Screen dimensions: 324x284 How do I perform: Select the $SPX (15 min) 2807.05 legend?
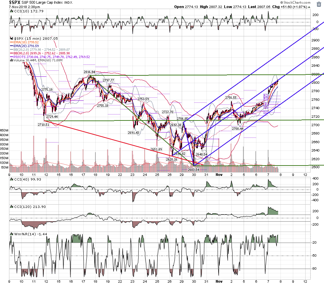(x=36, y=38)
